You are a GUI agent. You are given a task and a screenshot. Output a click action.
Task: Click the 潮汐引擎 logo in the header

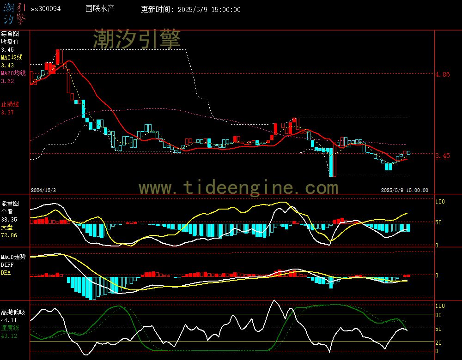[15, 13]
